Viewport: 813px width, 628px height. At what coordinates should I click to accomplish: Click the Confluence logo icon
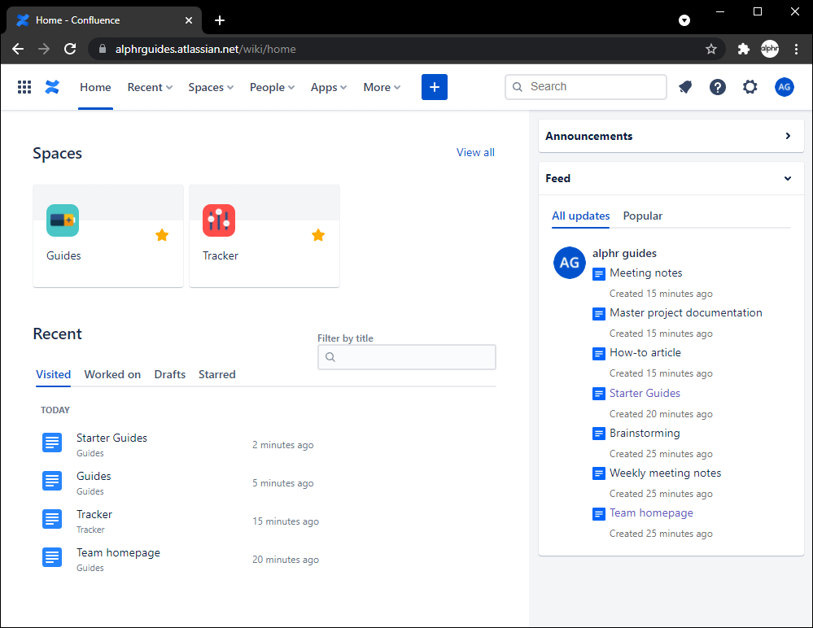tap(53, 87)
